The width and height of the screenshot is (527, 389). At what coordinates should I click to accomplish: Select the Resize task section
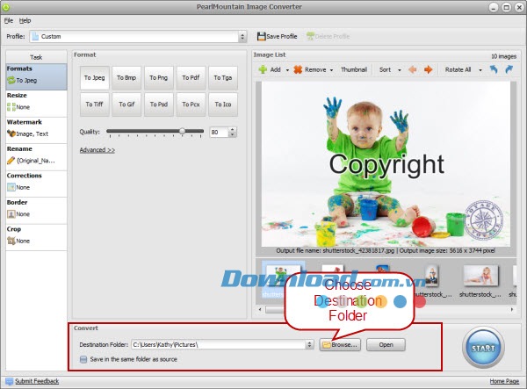pyautogui.click(x=36, y=104)
